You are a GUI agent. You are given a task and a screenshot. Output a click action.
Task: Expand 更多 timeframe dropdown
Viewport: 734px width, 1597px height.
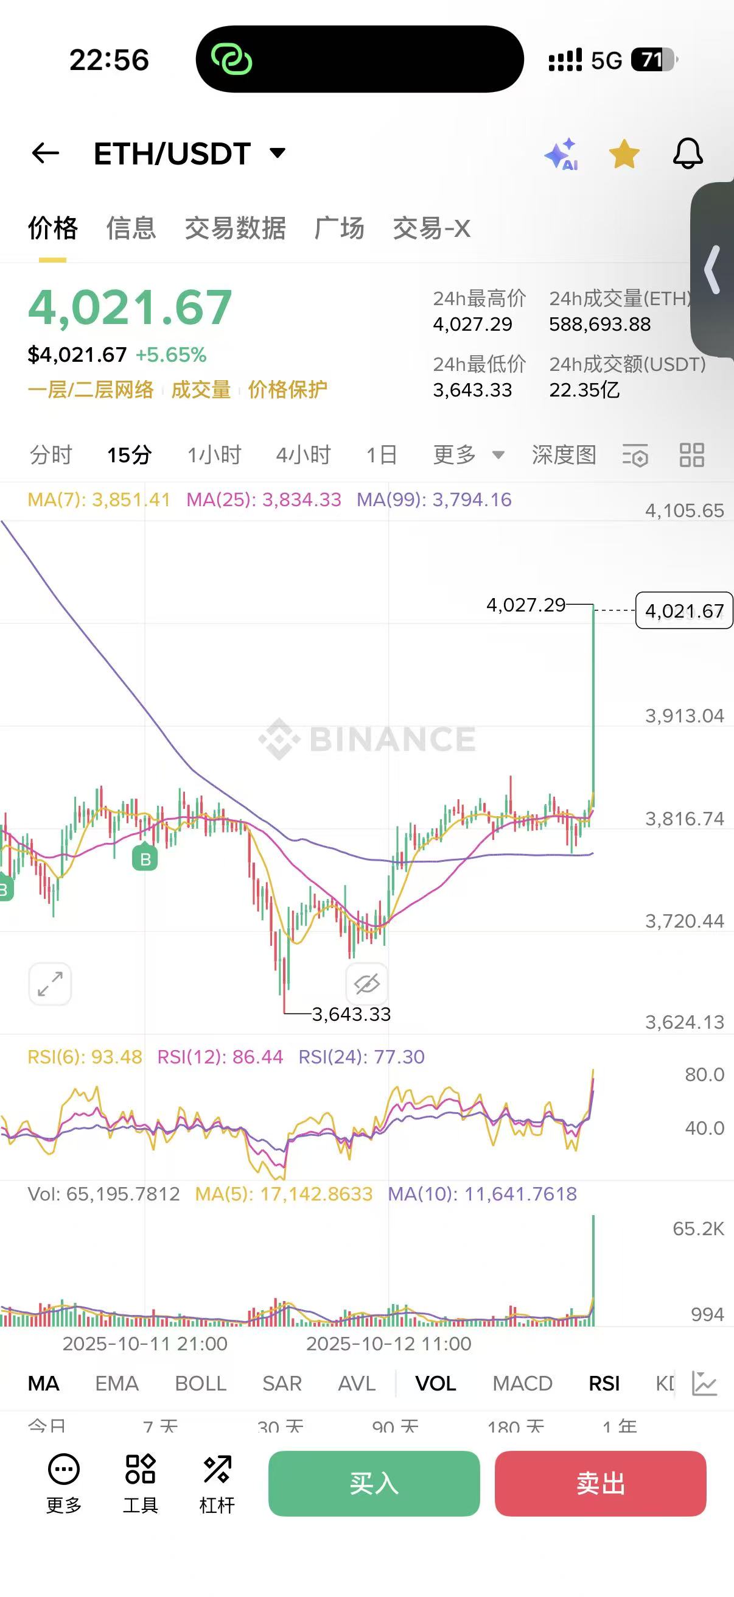[x=468, y=455]
